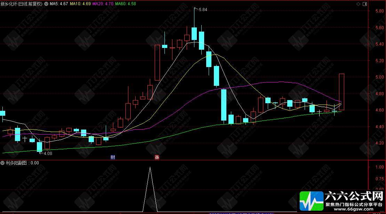The image size is (386, 214).
Task: Select the green MA60 indicator label
Action: point(125,4)
